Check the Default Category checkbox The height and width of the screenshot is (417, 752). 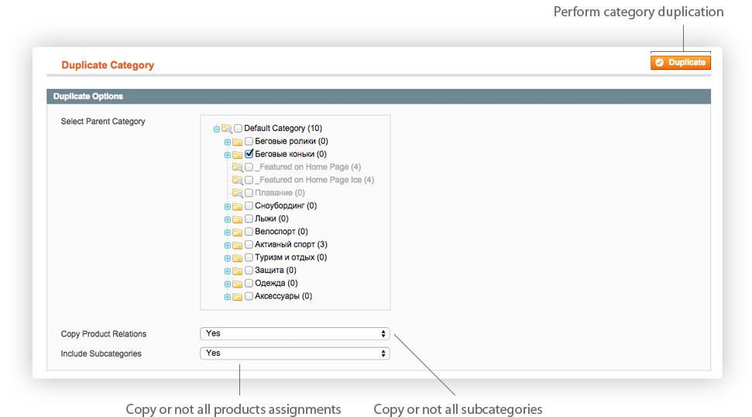(238, 128)
